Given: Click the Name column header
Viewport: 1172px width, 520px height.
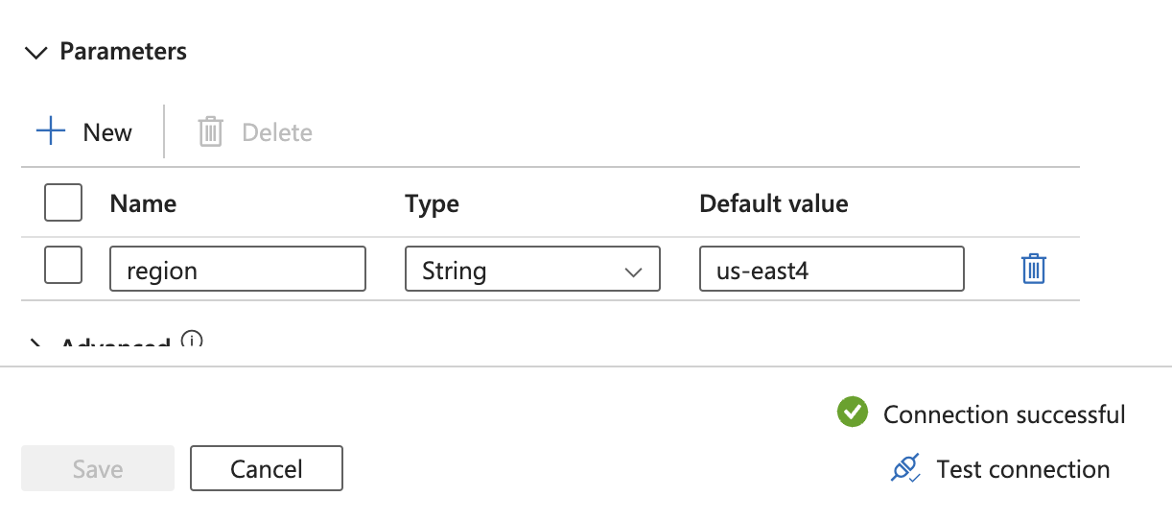Looking at the screenshot, I should point(143,203).
